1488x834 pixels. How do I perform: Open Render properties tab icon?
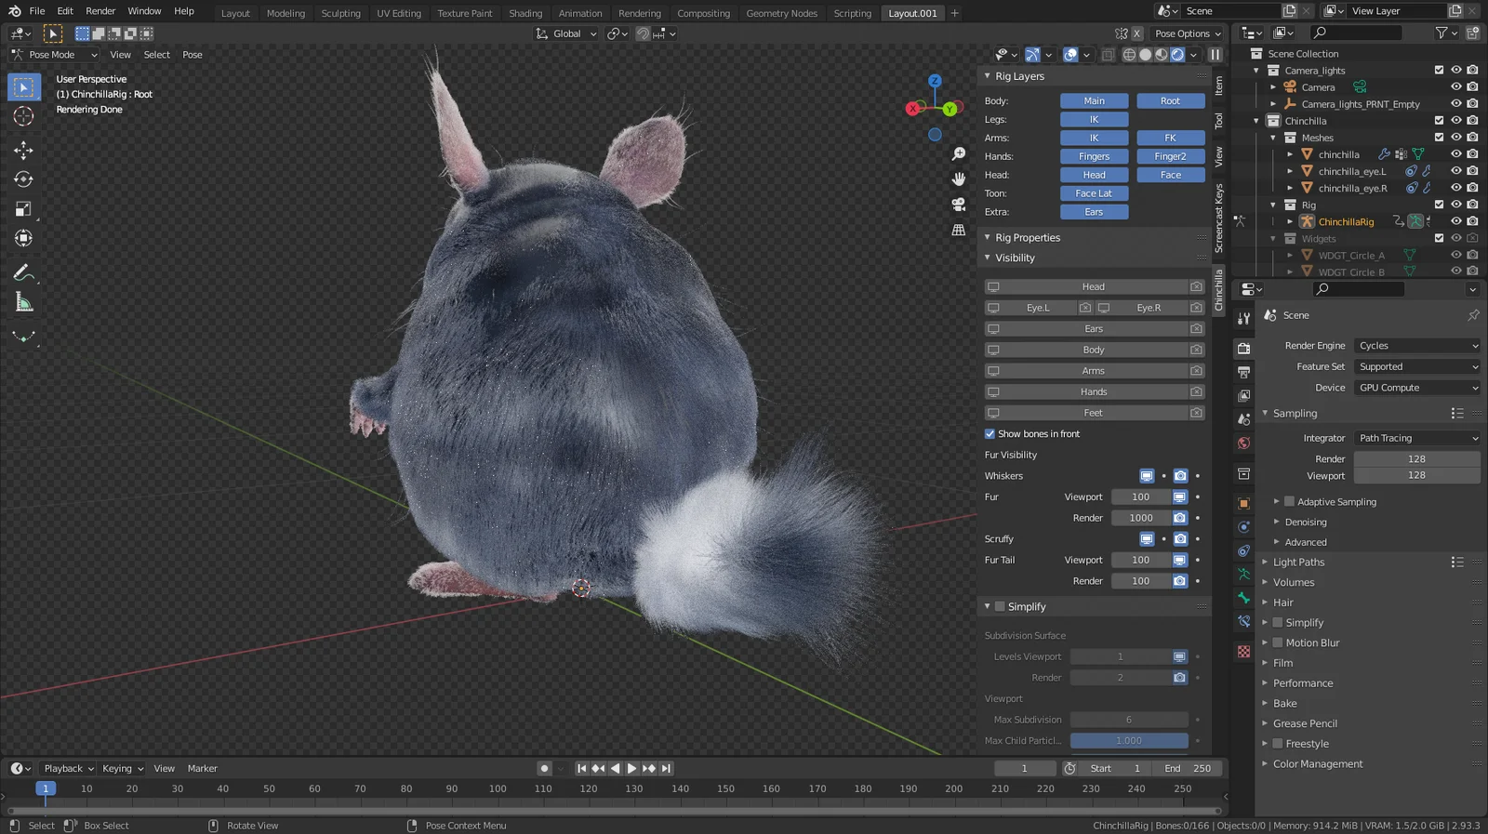point(1243,349)
